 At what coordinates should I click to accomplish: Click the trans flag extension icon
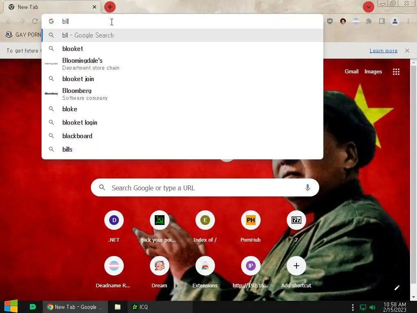pyautogui.click(x=356, y=21)
